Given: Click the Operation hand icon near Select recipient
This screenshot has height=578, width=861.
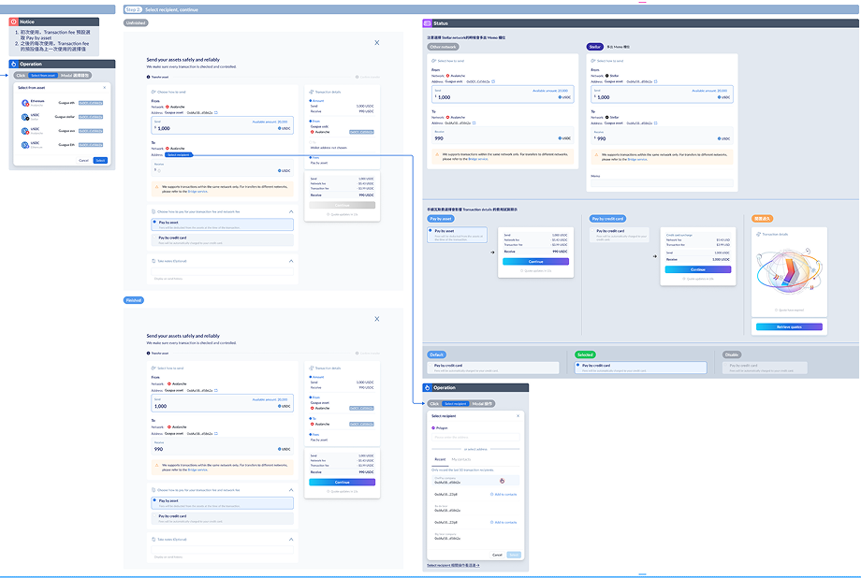Looking at the screenshot, I should tap(428, 387).
